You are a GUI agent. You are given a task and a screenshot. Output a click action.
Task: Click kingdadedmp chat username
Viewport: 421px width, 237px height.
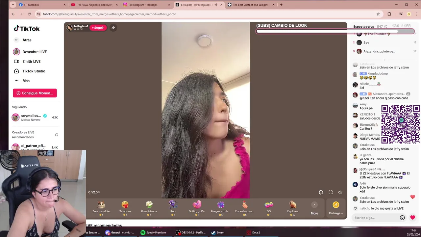378,73
